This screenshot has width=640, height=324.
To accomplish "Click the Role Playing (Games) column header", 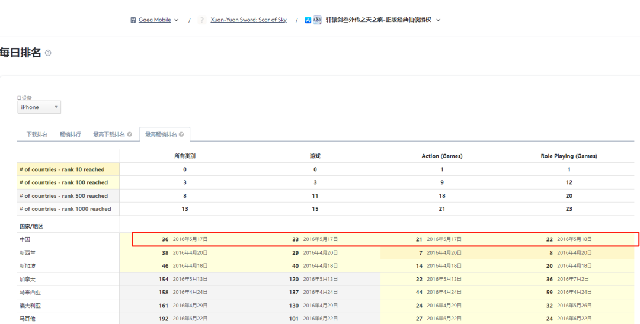I will [x=569, y=156].
